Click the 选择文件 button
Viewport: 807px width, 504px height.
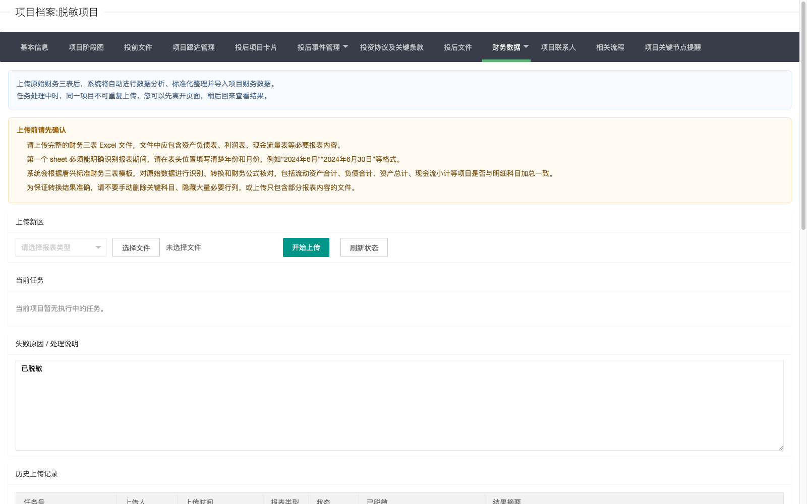[136, 247]
